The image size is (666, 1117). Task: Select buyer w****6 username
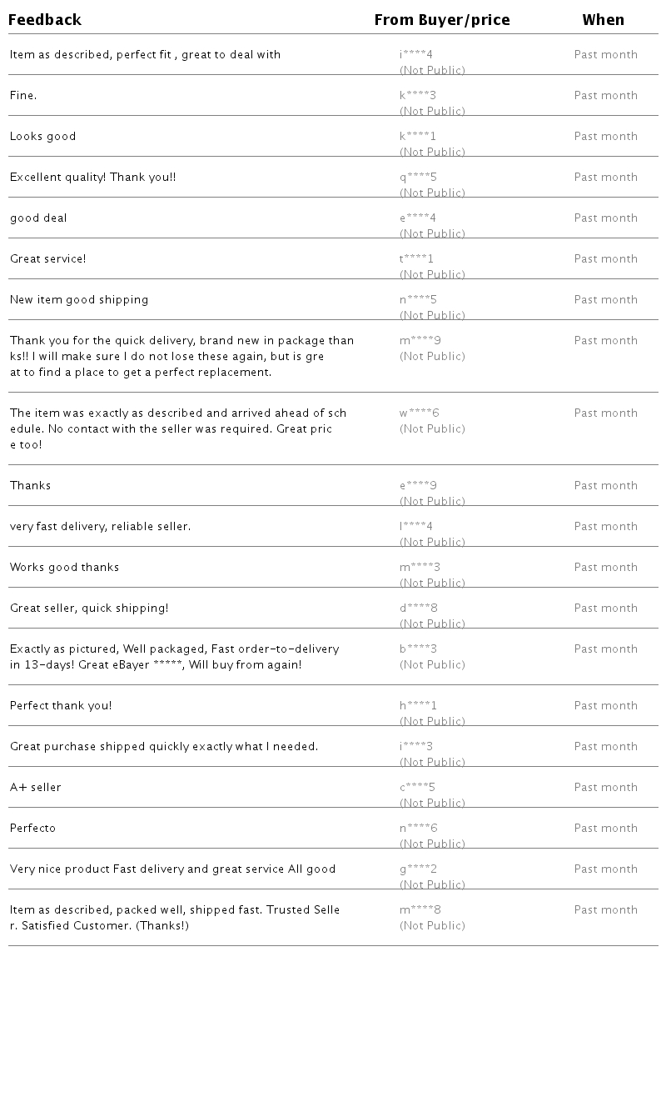(x=420, y=413)
